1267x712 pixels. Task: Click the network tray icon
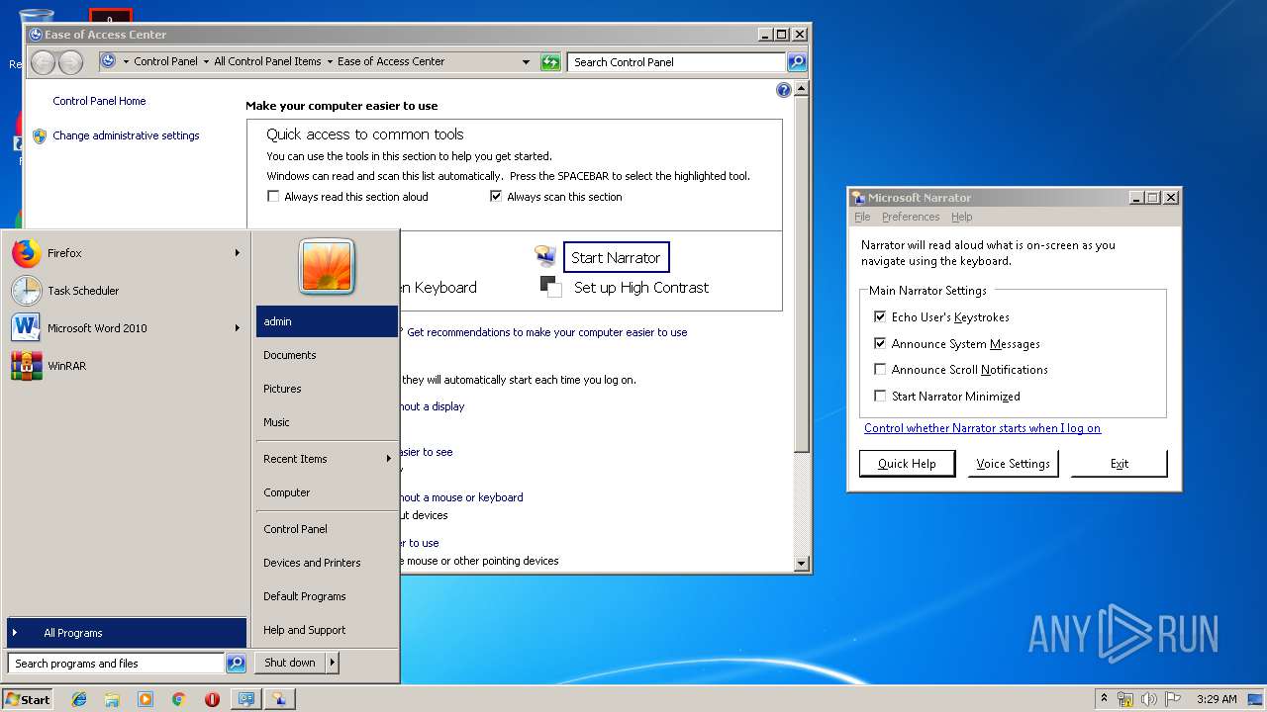pos(1125,699)
